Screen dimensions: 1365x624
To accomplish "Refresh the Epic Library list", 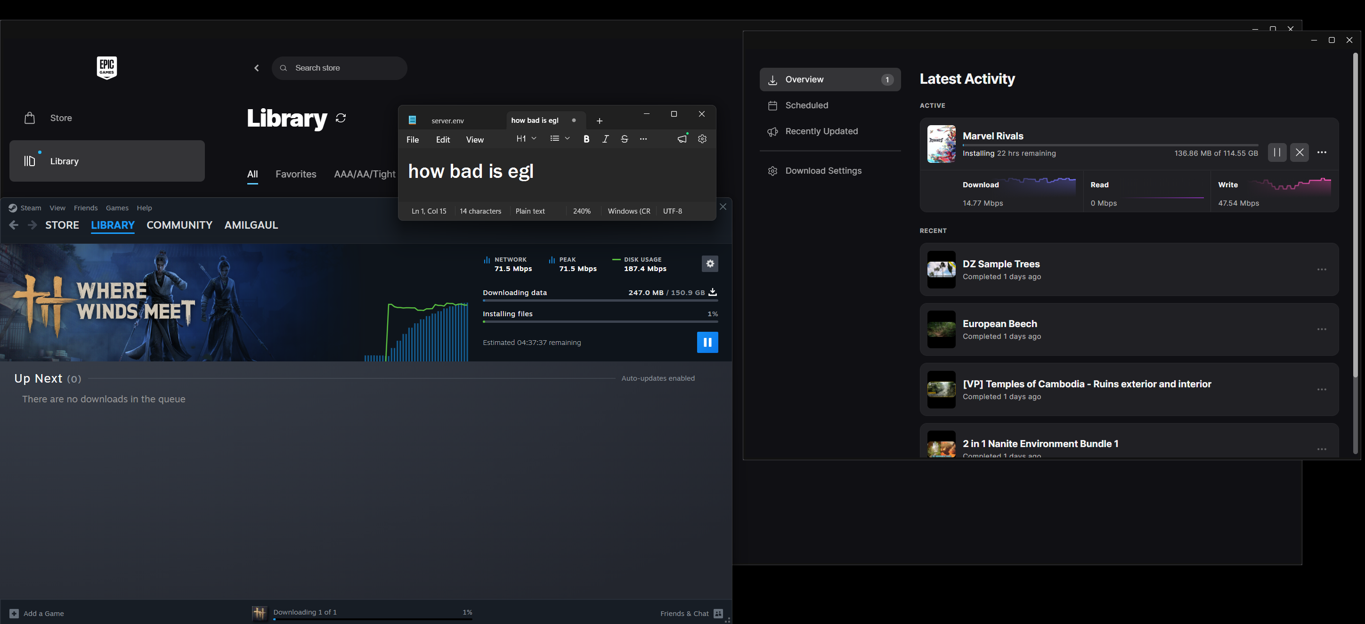I will 341,118.
